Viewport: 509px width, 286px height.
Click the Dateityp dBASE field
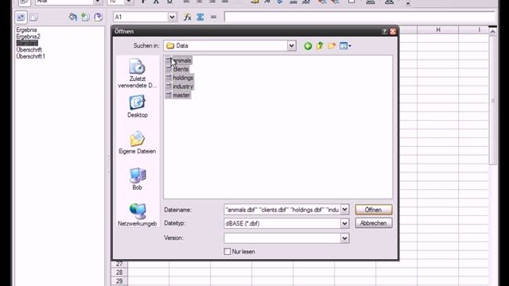click(282, 223)
